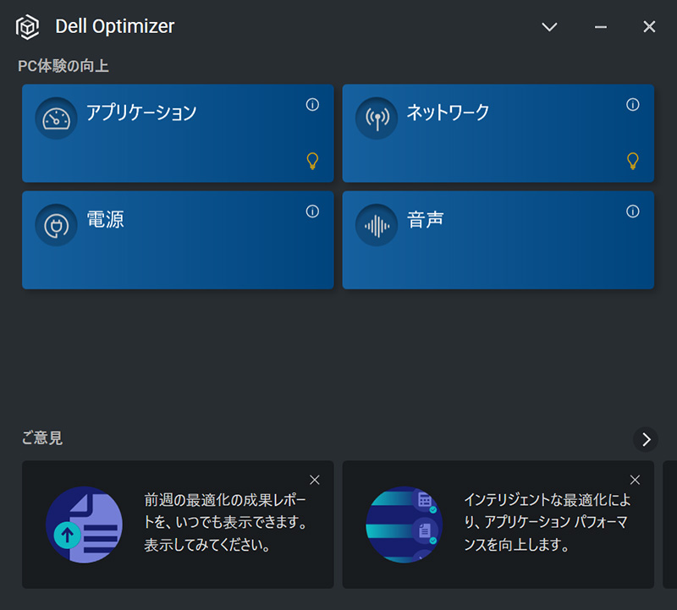Click the ネットワーク antenna icon
The width and height of the screenshot is (677, 610).
point(377,118)
